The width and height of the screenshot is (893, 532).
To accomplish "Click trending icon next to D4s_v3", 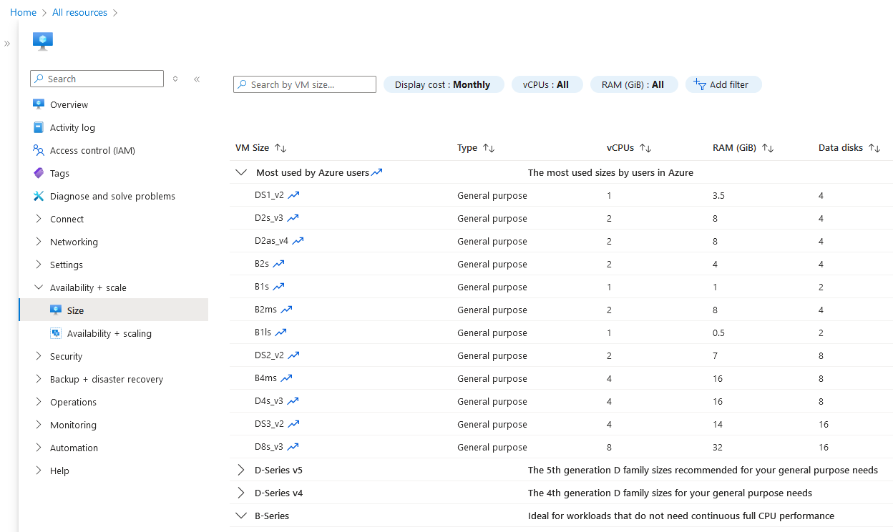I will click(x=293, y=400).
